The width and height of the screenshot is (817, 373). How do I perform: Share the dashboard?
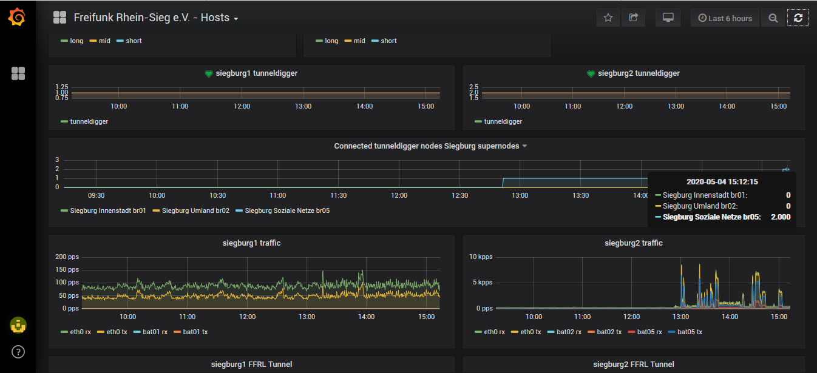coord(633,18)
